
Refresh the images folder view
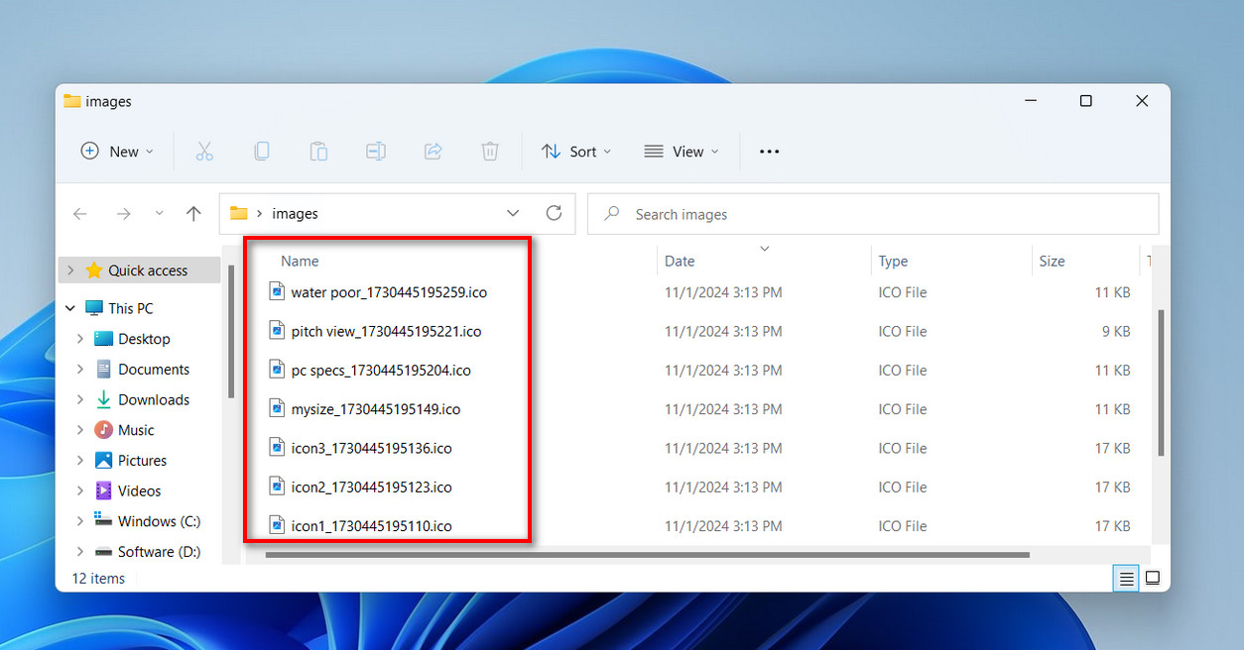[x=554, y=213]
